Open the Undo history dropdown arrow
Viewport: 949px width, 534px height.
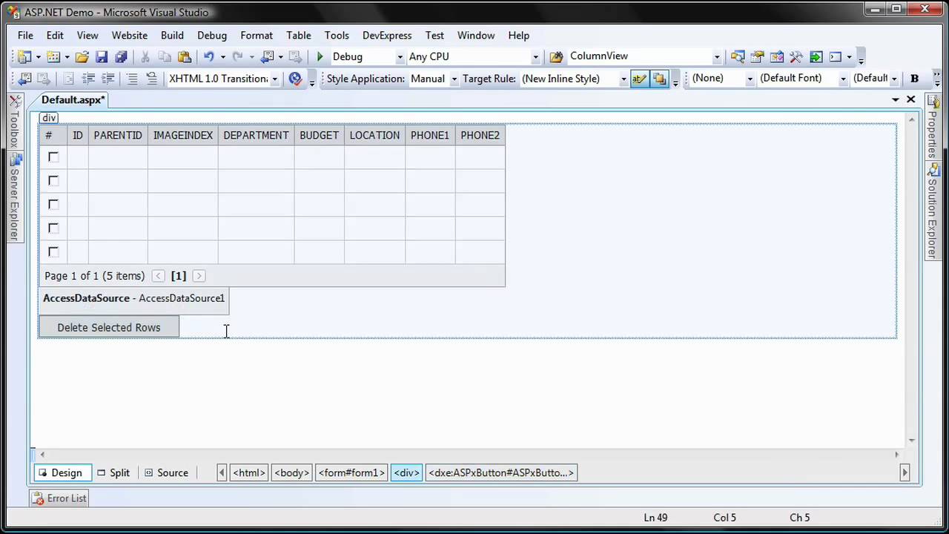[222, 56]
